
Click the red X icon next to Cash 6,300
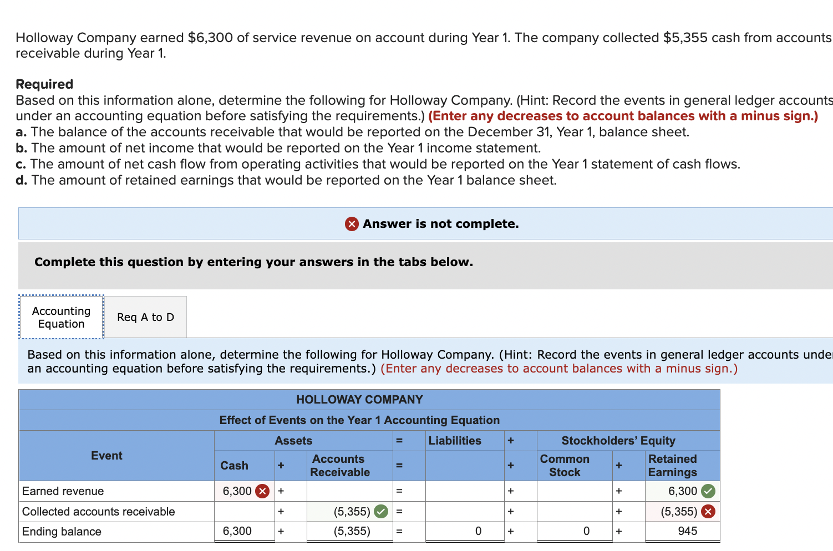263,491
